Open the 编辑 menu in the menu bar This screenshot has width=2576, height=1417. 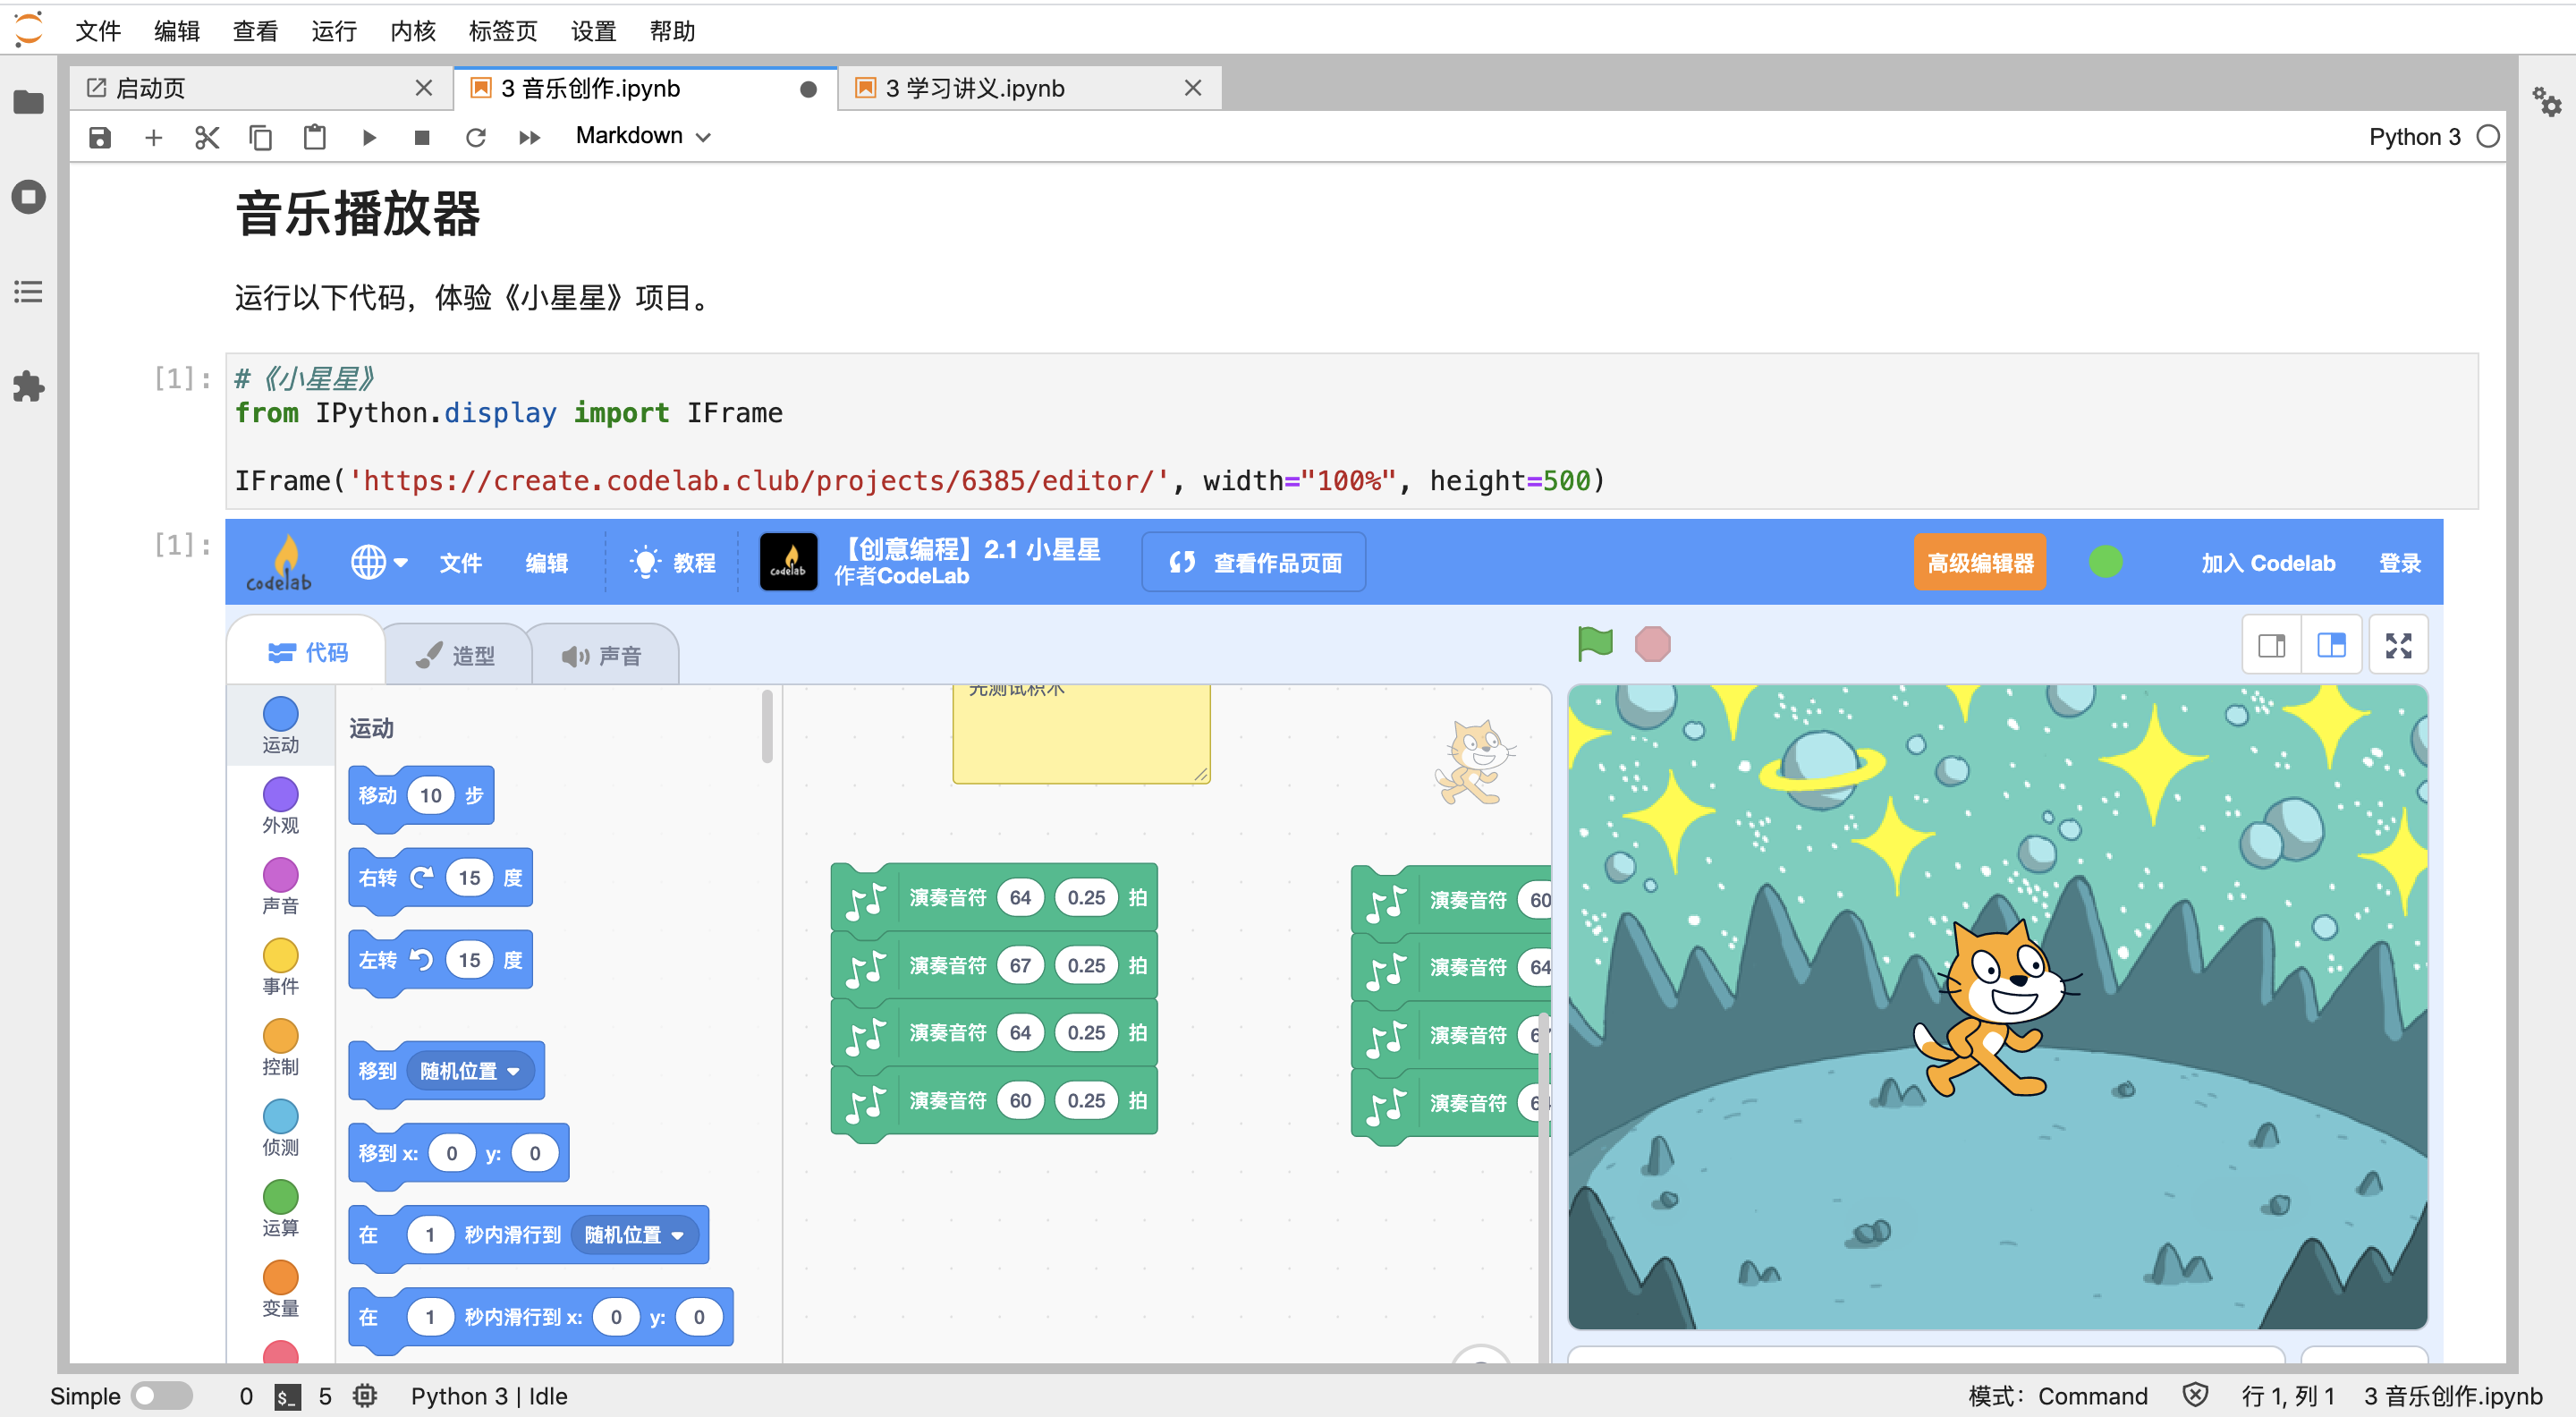177,31
